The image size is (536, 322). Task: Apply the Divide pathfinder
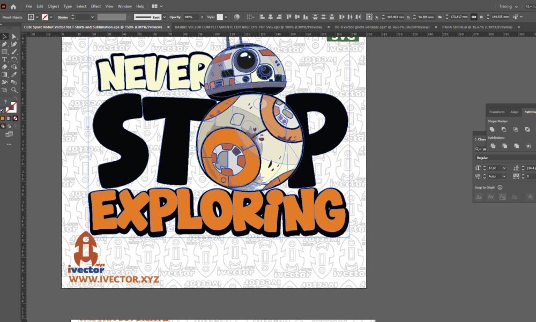[493, 146]
